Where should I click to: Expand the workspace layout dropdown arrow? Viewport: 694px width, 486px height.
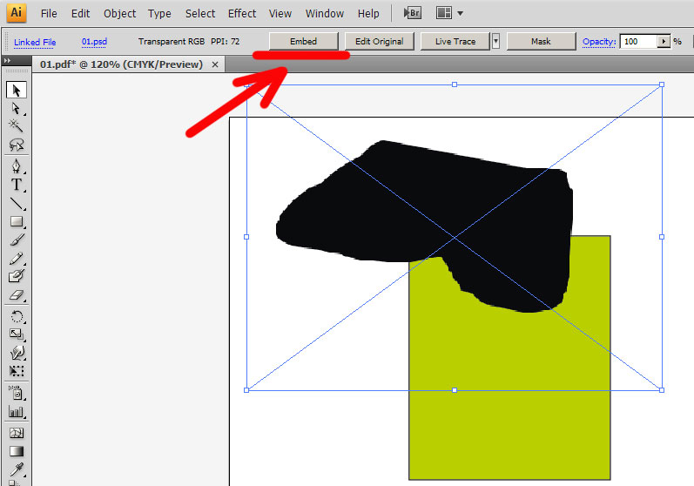pyautogui.click(x=461, y=14)
